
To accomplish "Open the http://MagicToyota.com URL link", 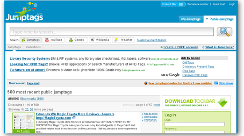I will 54,118.
